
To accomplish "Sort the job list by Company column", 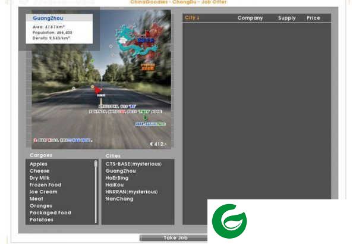I will pos(250,18).
